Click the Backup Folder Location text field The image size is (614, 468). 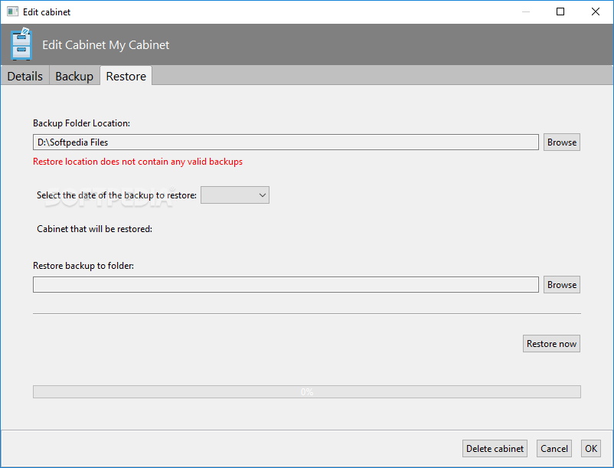coord(286,142)
